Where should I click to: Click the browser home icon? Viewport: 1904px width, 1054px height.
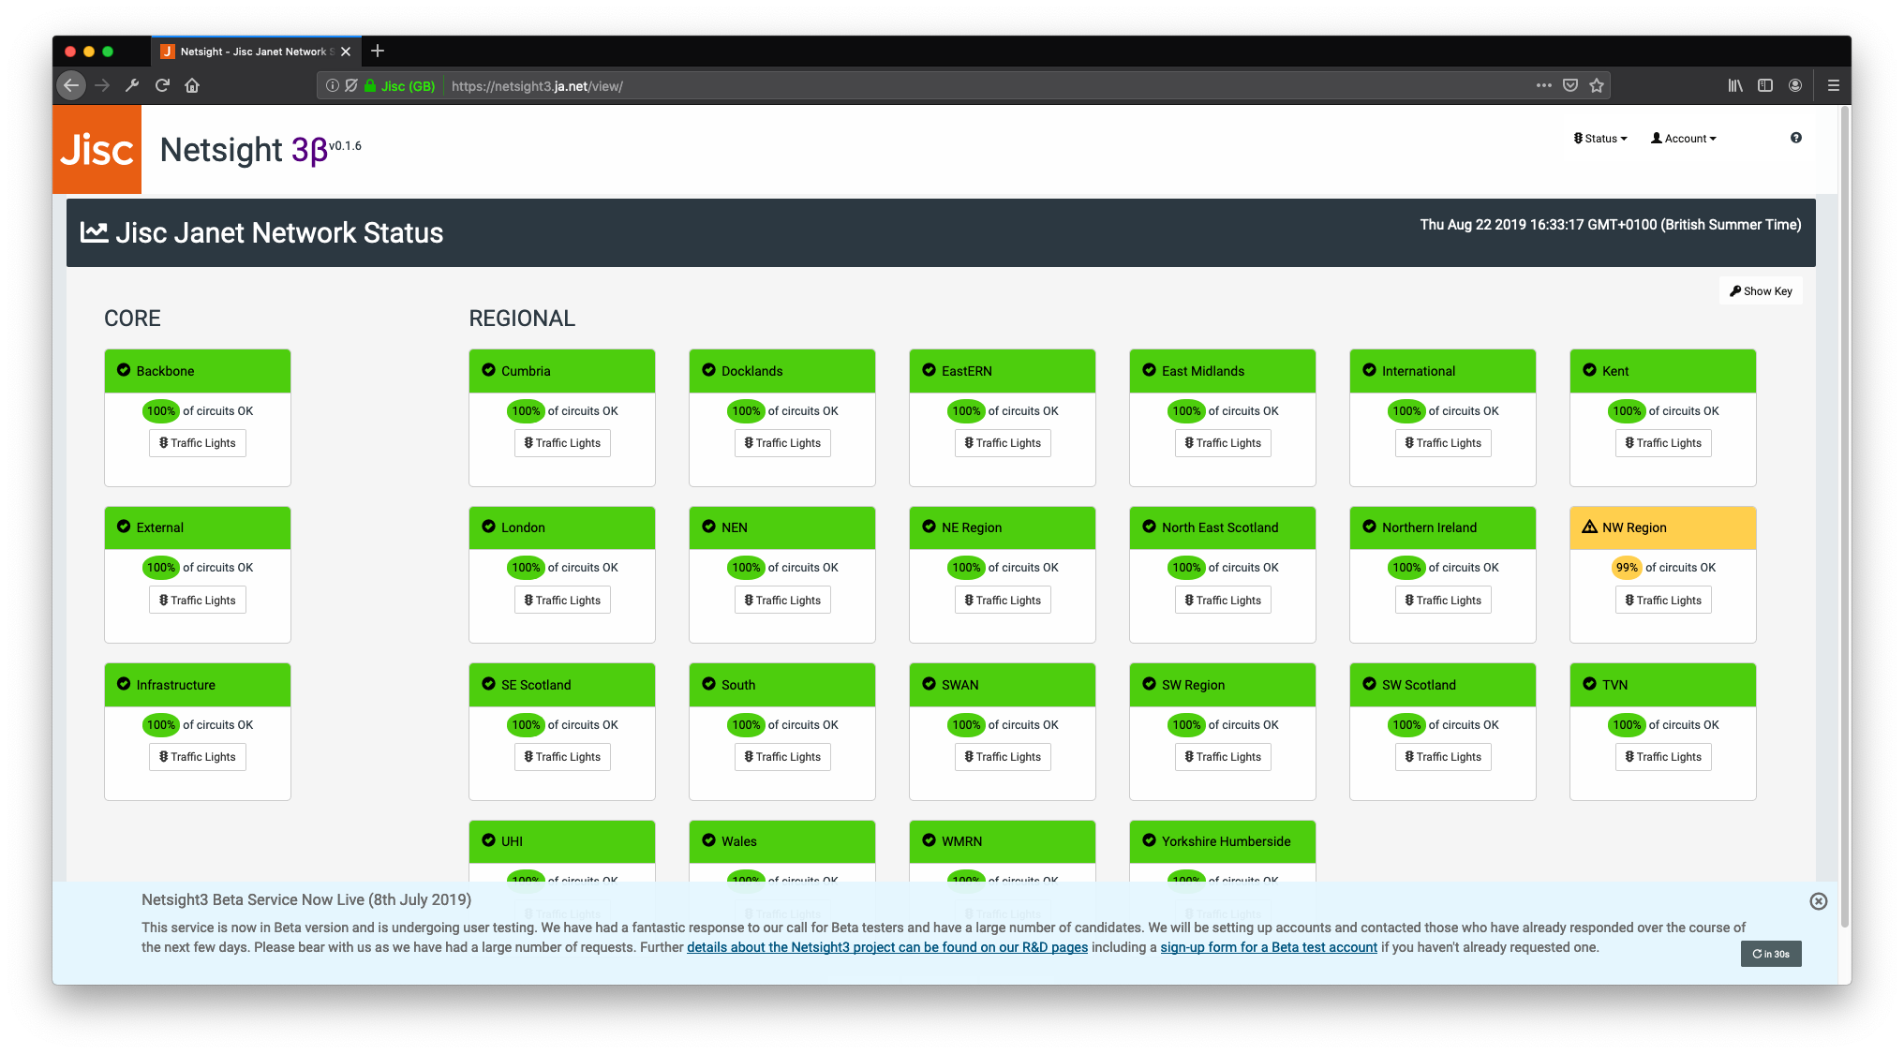(x=192, y=85)
